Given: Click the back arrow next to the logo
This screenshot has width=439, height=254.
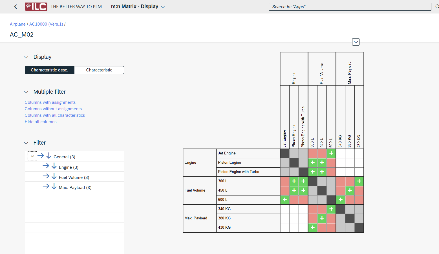Looking at the screenshot, I should click(16, 6).
